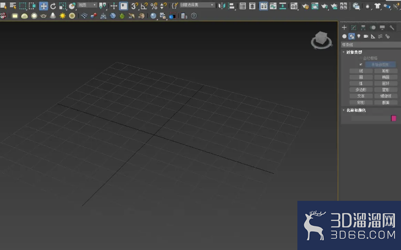Select Space Warps wavy icon
The height and width of the screenshot is (250, 401).
380,36
